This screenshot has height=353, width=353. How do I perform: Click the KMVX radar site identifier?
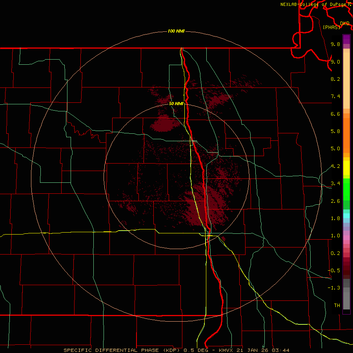click(226, 350)
